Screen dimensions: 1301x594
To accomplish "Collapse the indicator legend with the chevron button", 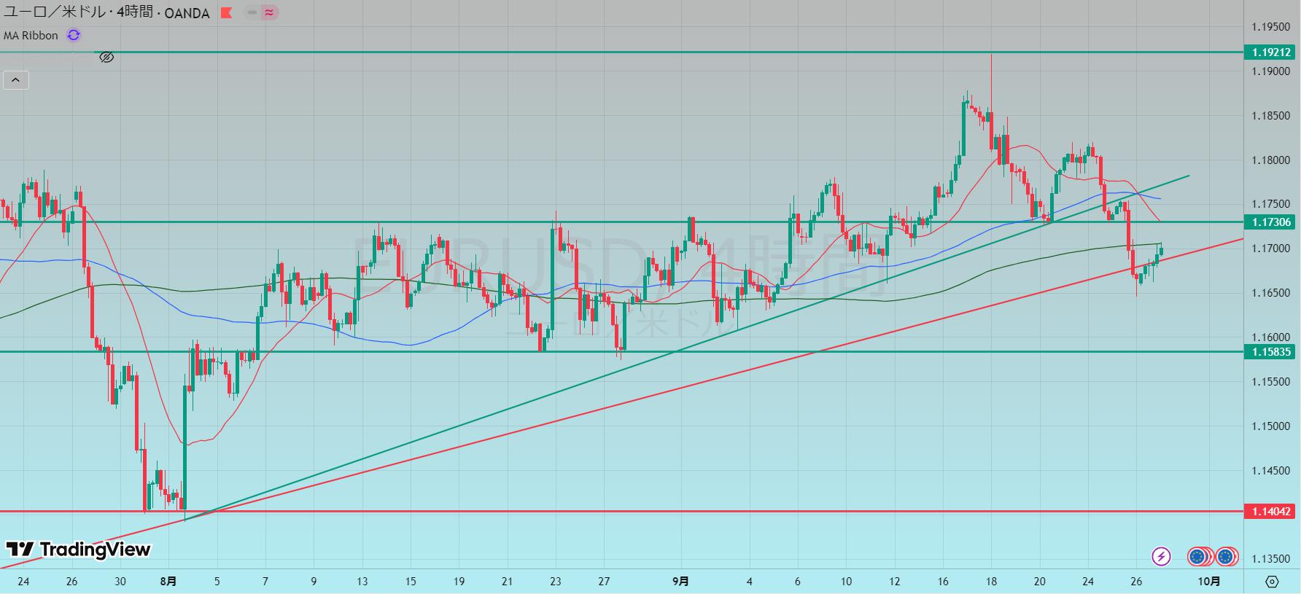I will point(16,80).
